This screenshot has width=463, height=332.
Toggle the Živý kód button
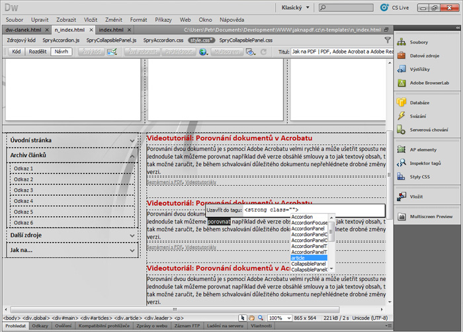[x=91, y=52]
